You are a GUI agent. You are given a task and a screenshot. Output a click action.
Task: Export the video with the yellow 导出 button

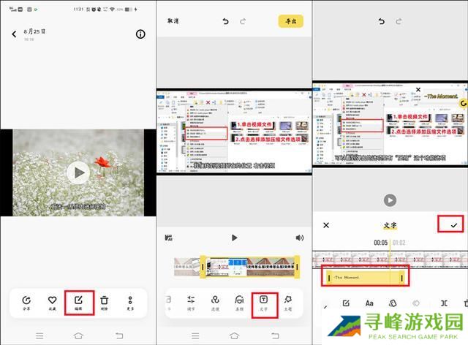click(x=290, y=22)
